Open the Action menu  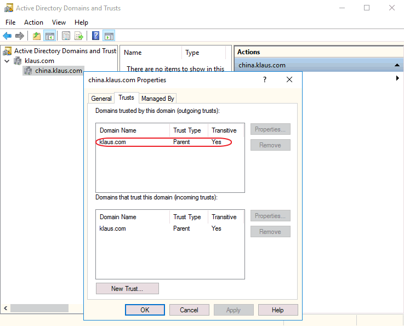tap(33, 22)
